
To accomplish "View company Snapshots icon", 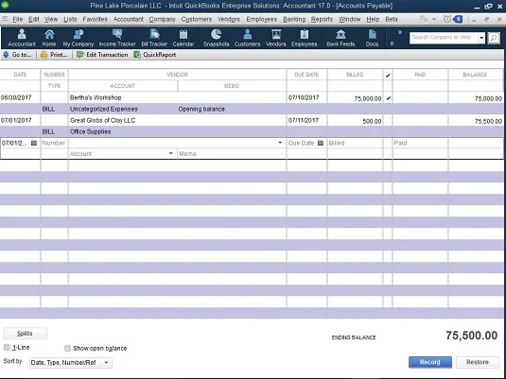I will [217, 38].
